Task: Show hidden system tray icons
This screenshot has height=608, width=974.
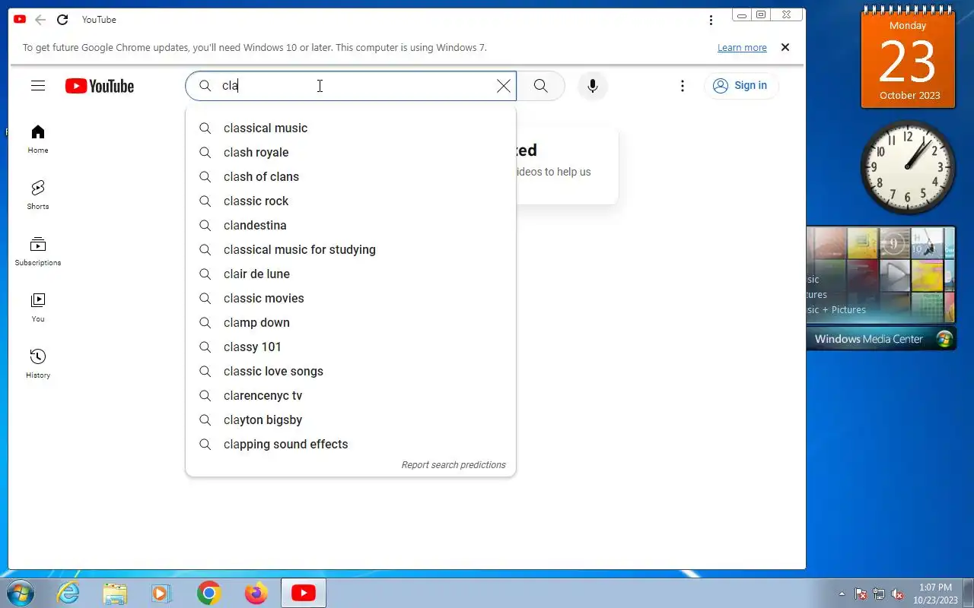Action: click(842, 594)
